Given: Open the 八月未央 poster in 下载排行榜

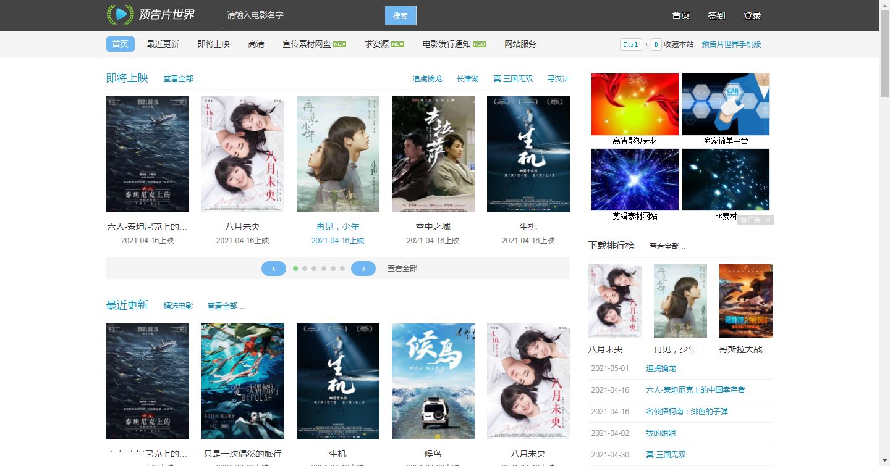Looking at the screenshot, I should click(615, 301).
